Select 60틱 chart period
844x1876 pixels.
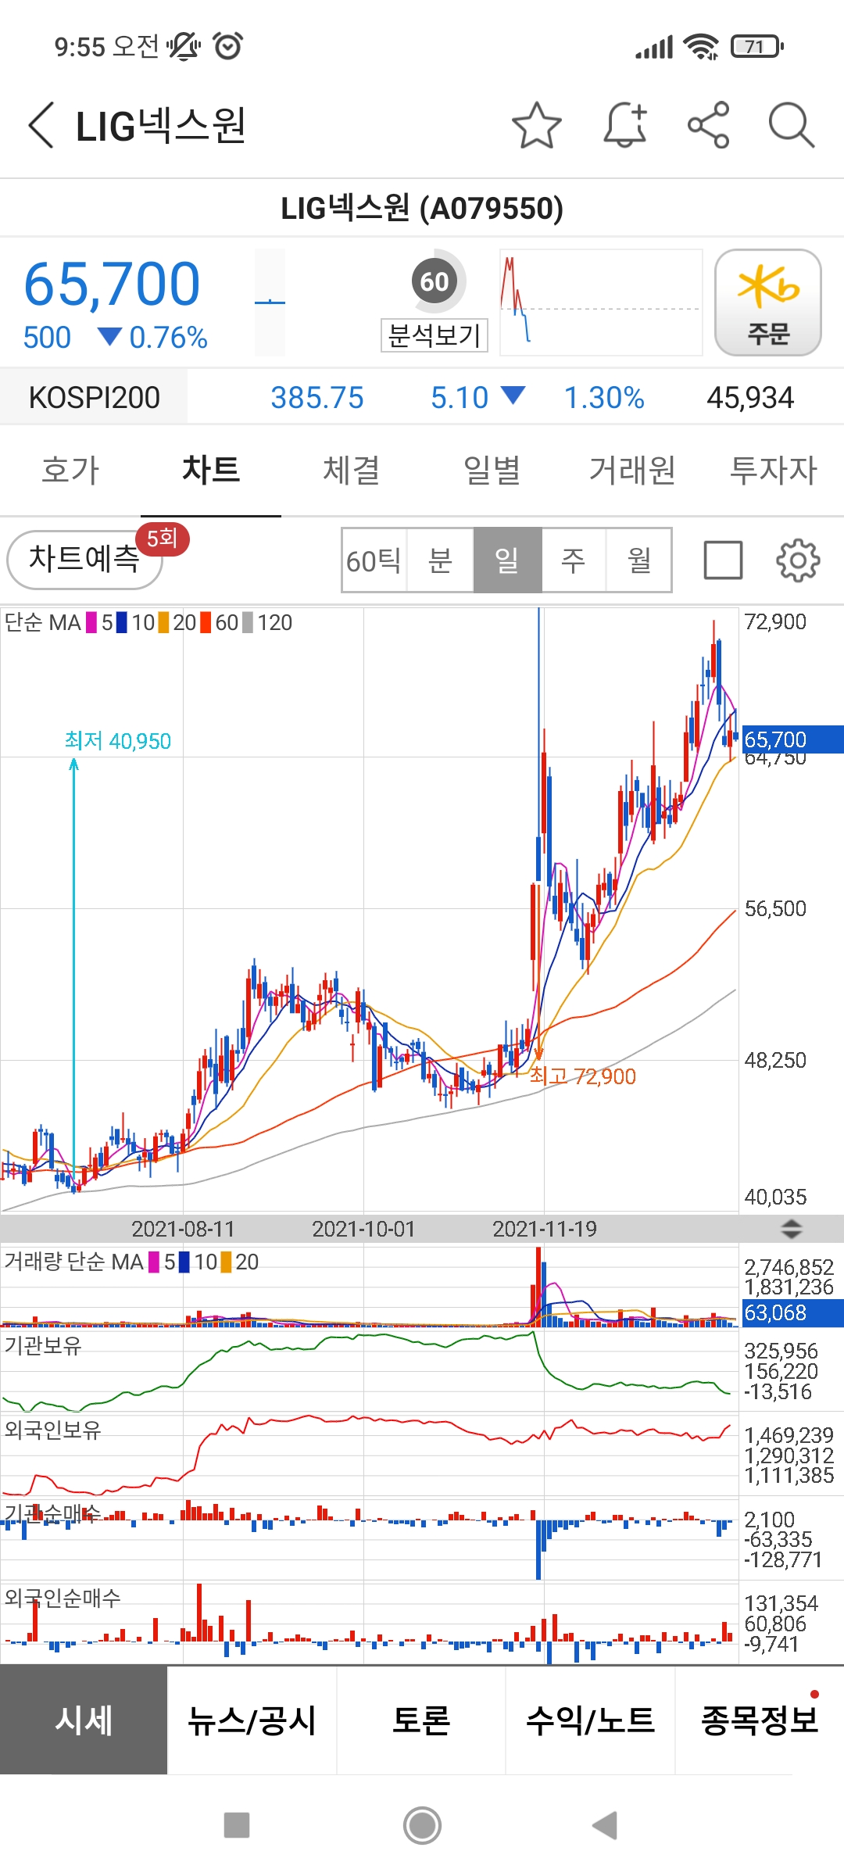pyautogui.click(x=374, y=560)
